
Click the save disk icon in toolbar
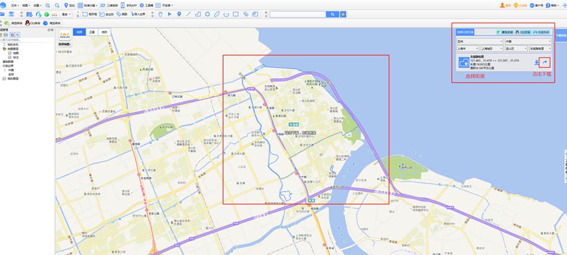[x=11, y=14]
